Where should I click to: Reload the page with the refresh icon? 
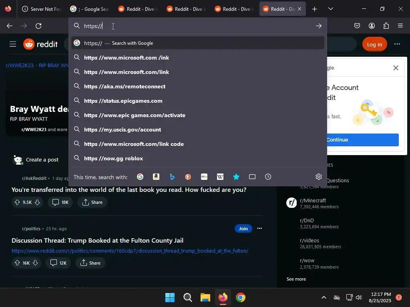click(38, 26)
